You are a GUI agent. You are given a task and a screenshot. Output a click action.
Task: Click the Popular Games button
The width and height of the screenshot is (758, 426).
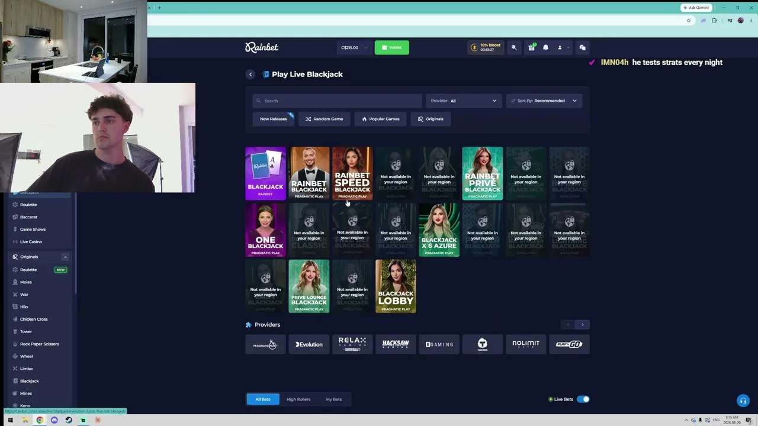pyautogui.click(x=380, y=119)
